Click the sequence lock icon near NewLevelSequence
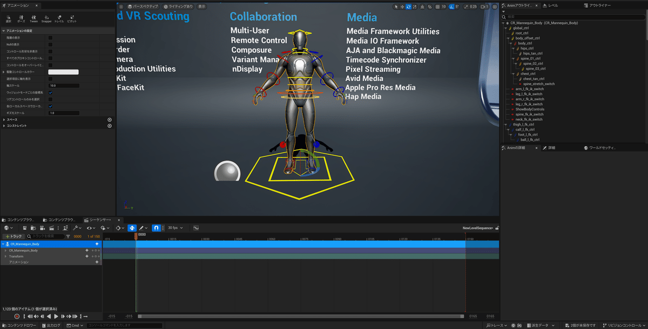The height and width of the screenshot is (329, 648). click(497, 228)
